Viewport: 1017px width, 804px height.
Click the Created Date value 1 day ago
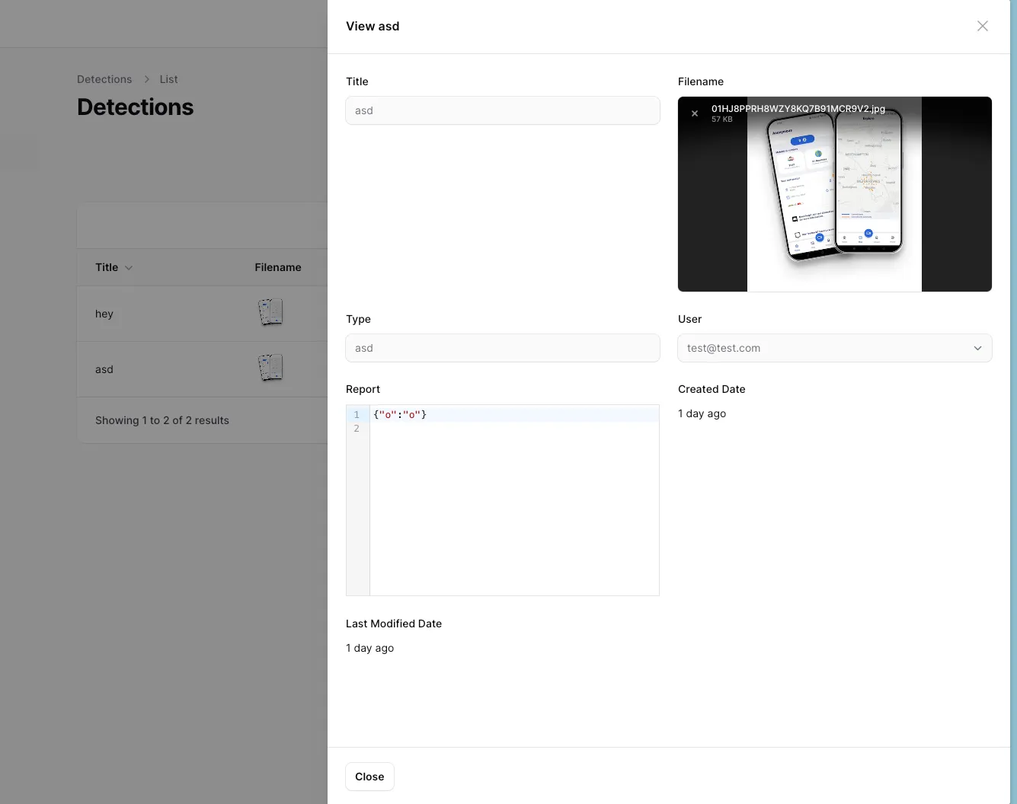[x=702, y=413]
